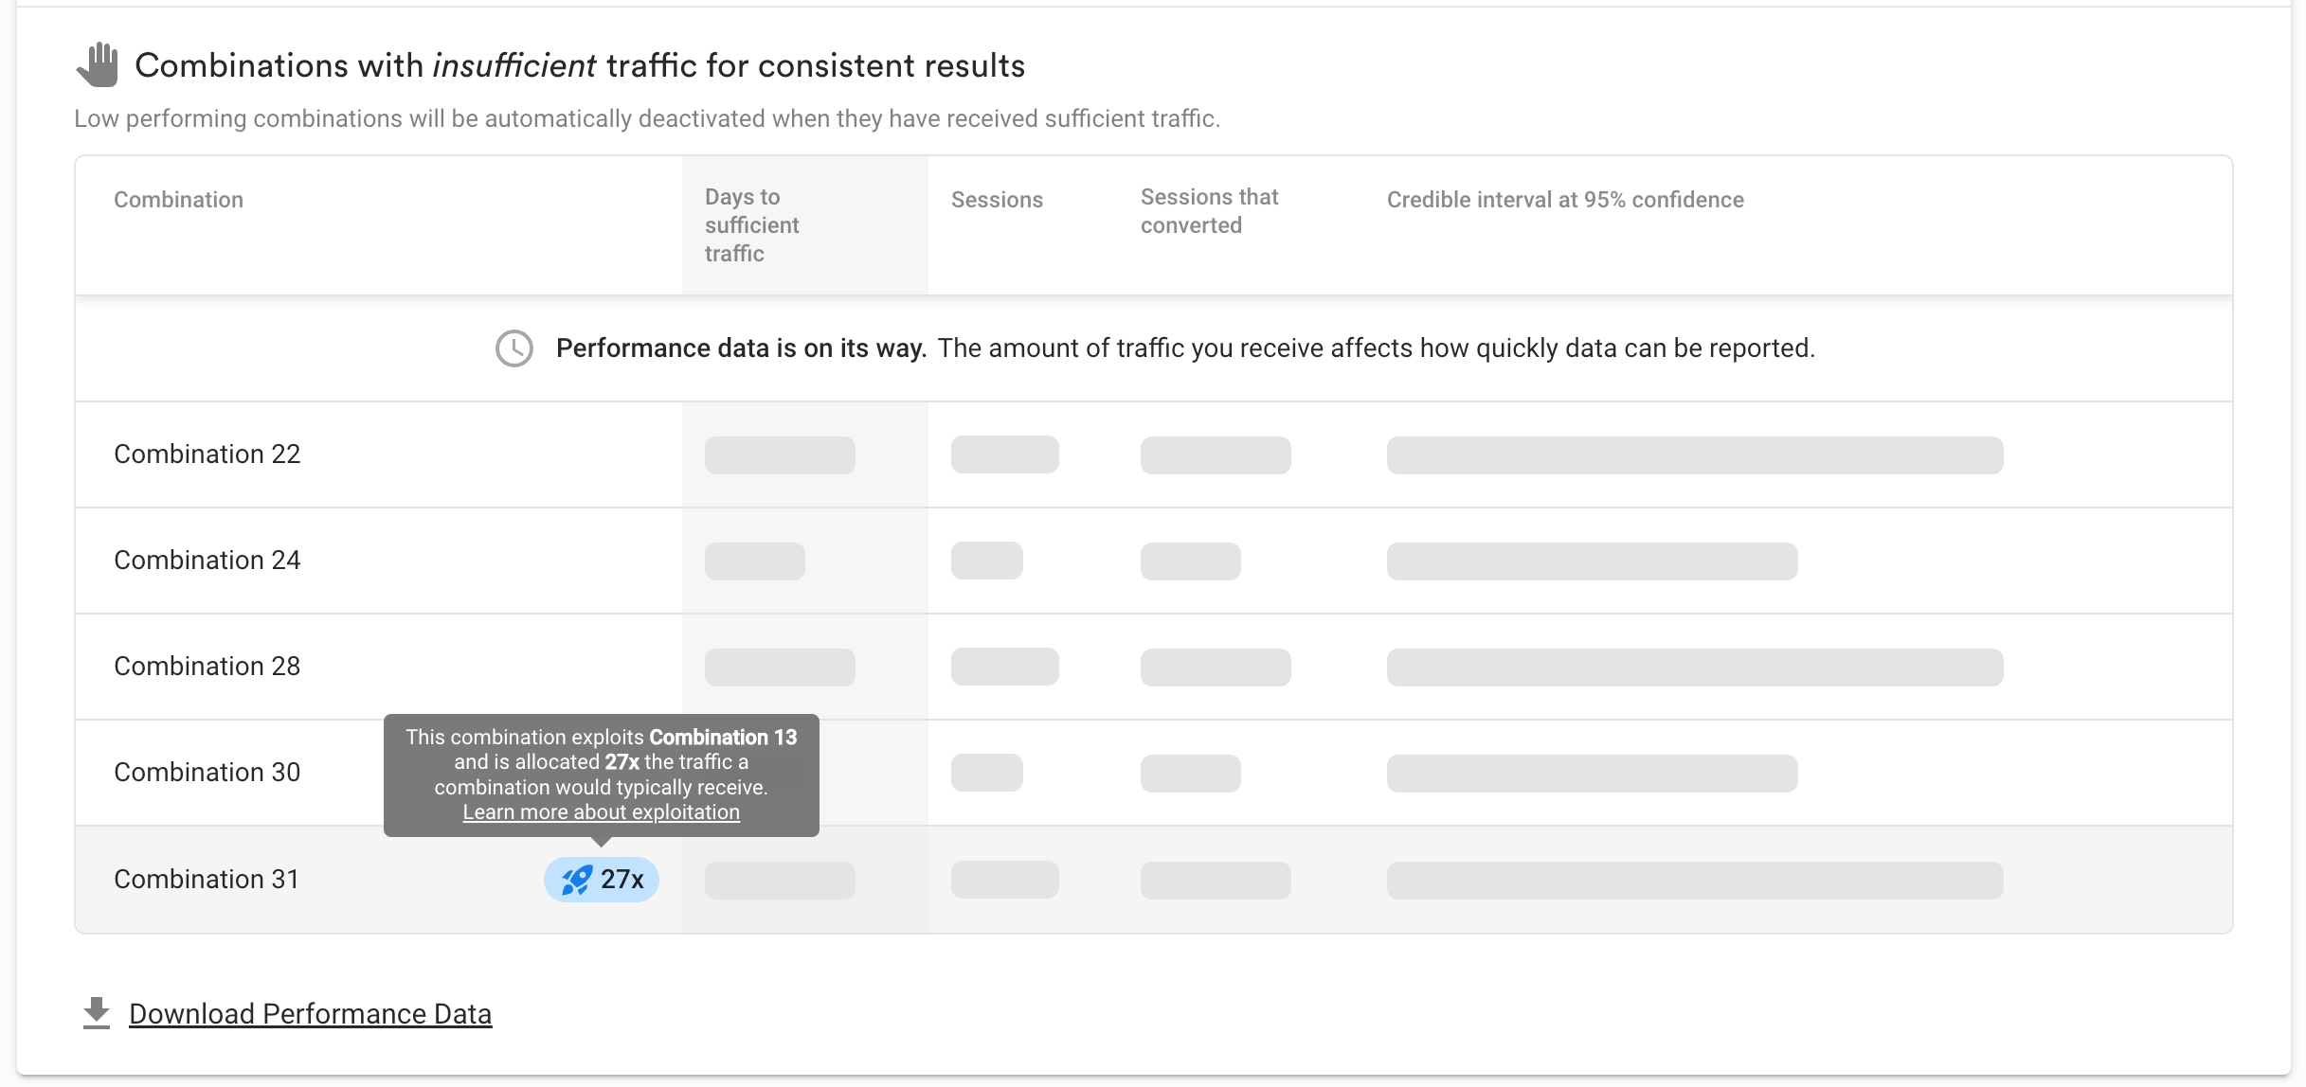Select the Combination 28 row
Screen dimensions: 2306x1087
1153,667
